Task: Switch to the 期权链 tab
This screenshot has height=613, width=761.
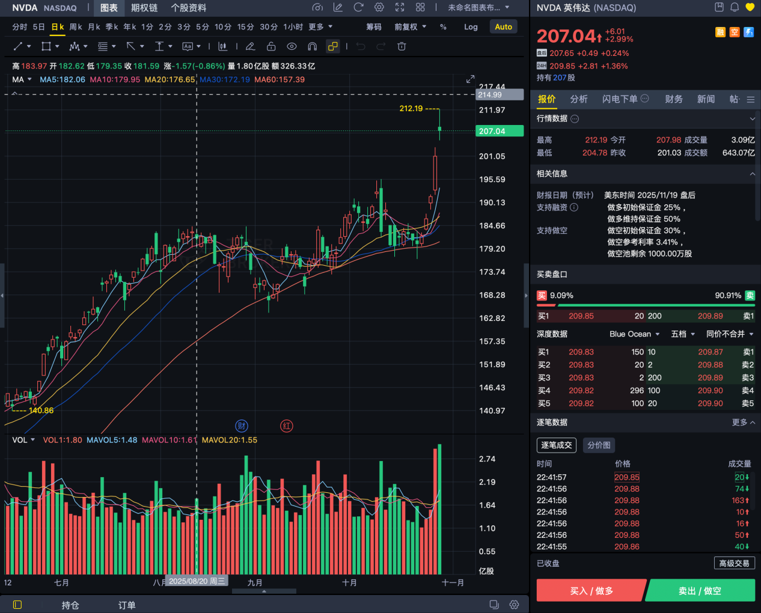Action: (144, 8)
